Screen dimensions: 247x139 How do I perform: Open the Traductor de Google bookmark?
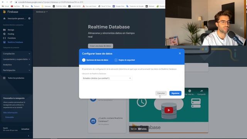coord(135,6)
